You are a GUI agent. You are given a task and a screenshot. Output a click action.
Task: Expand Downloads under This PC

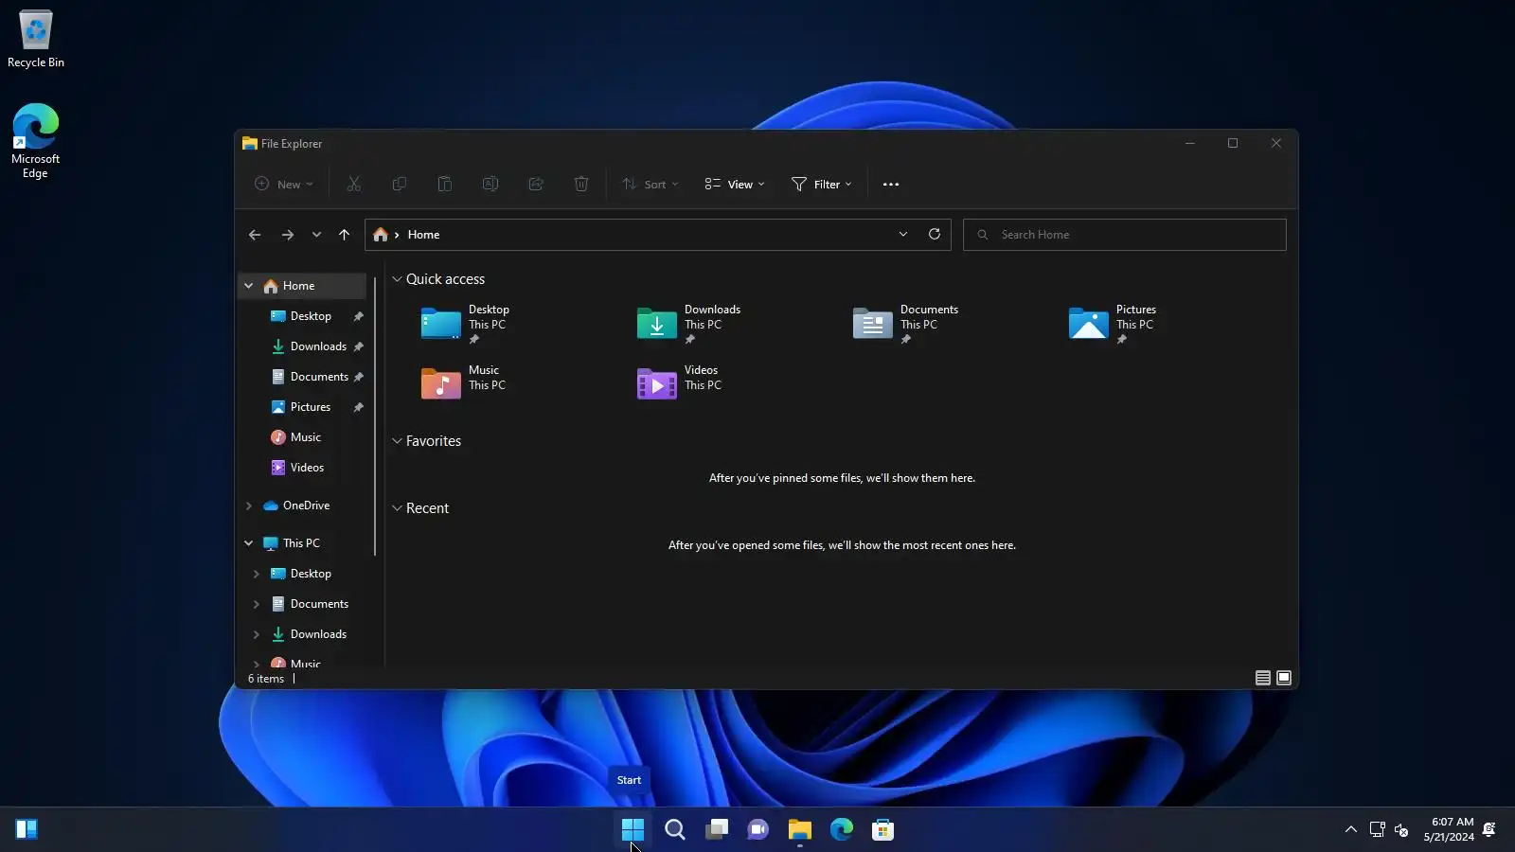257,634
